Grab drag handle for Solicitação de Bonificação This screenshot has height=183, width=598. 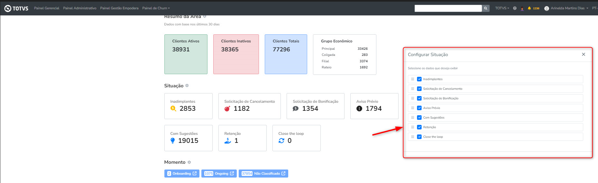[x=412, y=98]
